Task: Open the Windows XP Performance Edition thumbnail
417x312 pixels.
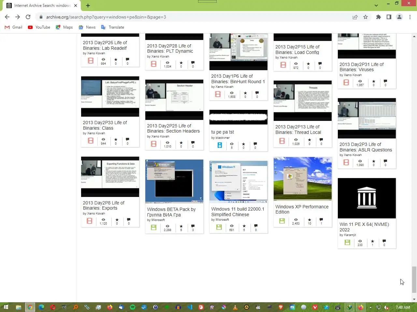Action: [303, 179]
